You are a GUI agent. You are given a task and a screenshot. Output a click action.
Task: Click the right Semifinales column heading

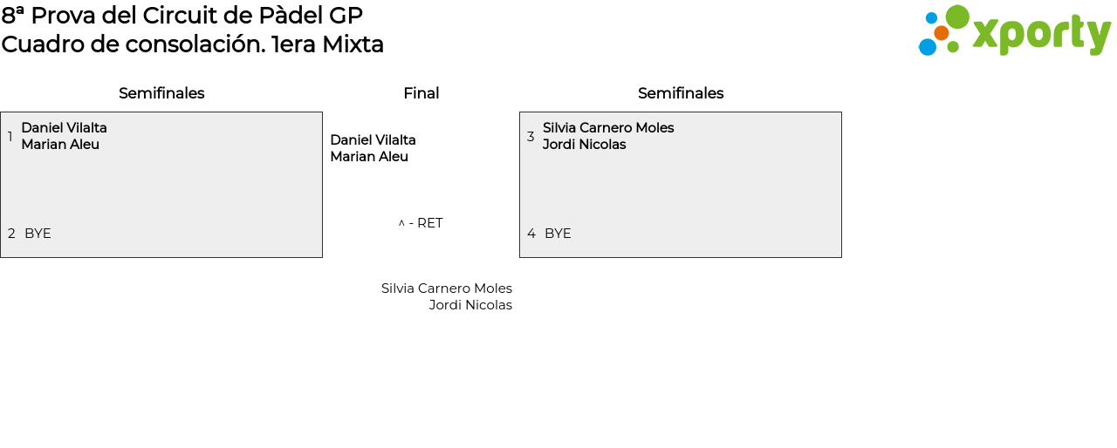click(681, 93)
